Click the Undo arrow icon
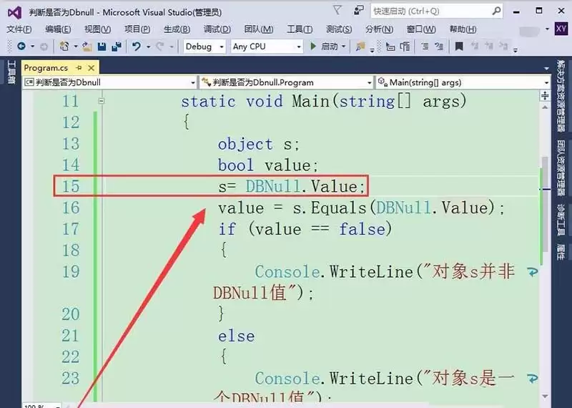 coord(137,47)
